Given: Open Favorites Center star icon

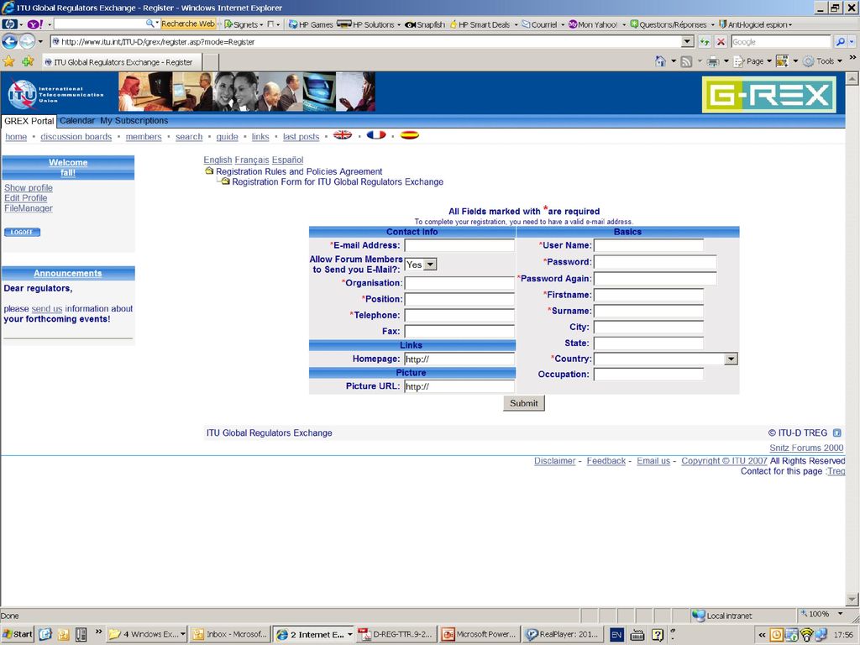Looking at the screenshot, I should [x=8, y=61].
